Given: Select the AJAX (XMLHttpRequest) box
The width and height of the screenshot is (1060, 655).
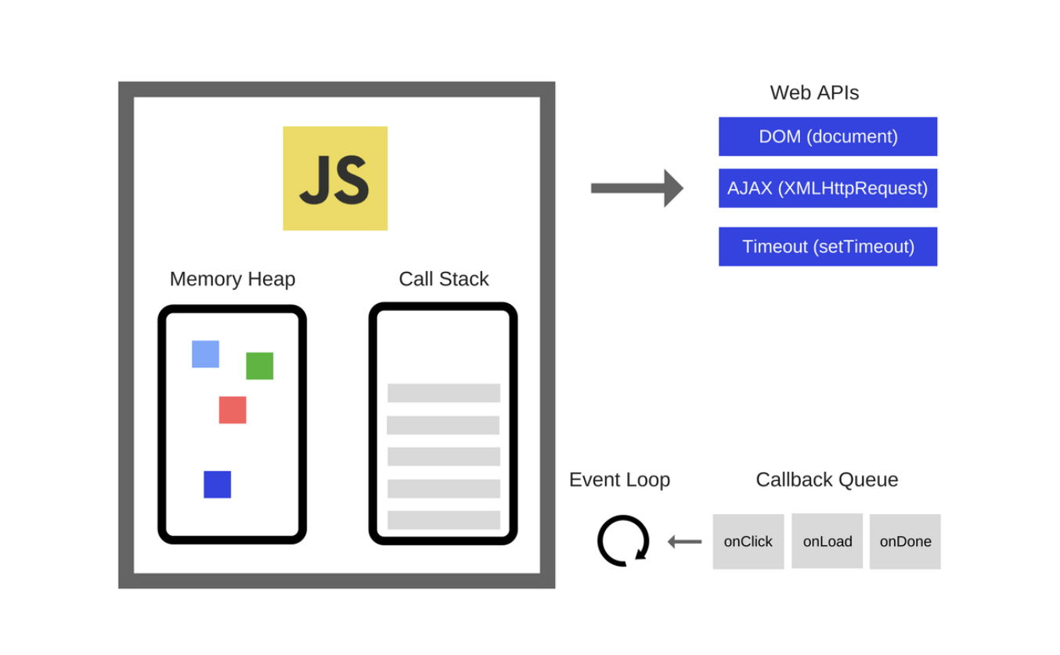Looking at the screenshot, I should [827, 188].
